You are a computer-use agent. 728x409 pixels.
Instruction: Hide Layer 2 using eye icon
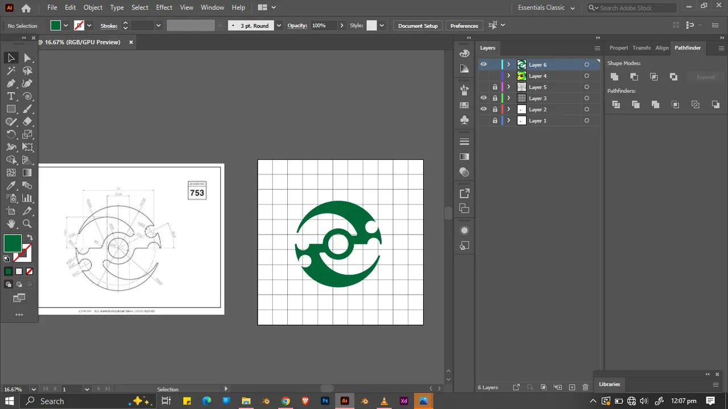(x=483, y=110)
